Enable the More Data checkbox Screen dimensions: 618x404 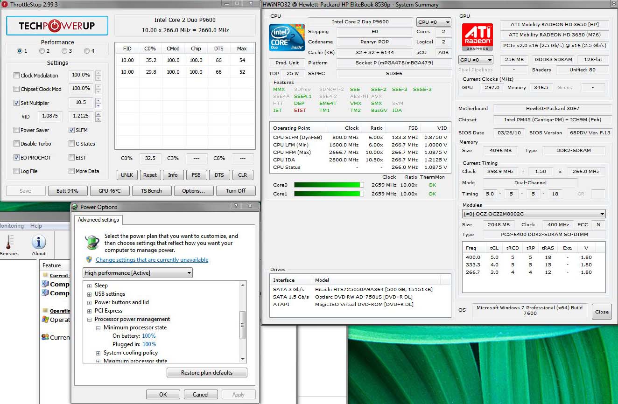[x=72, y=171]
